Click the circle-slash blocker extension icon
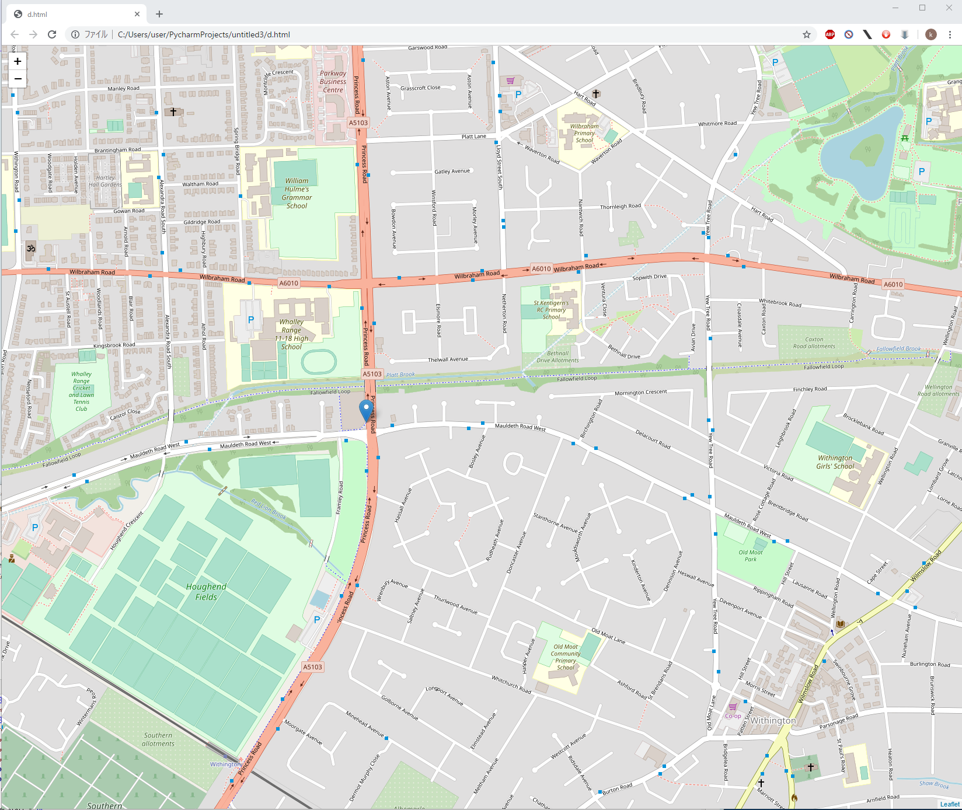 pyautogui.click(x=849, y=34)
